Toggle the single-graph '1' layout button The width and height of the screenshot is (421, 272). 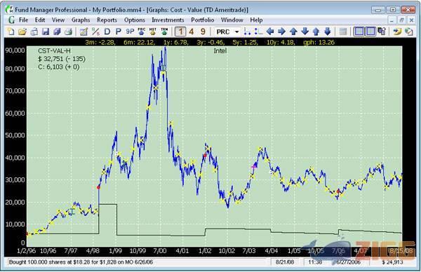coord(180,32)
